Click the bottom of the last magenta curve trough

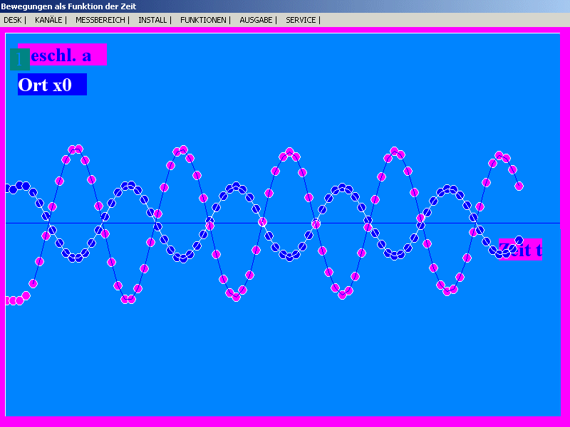point(449,291)
